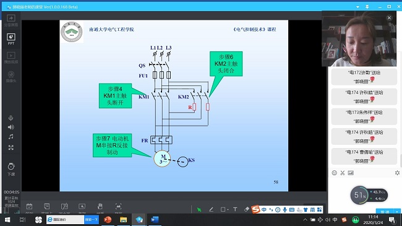Select the eraser tool

point(246,209)
